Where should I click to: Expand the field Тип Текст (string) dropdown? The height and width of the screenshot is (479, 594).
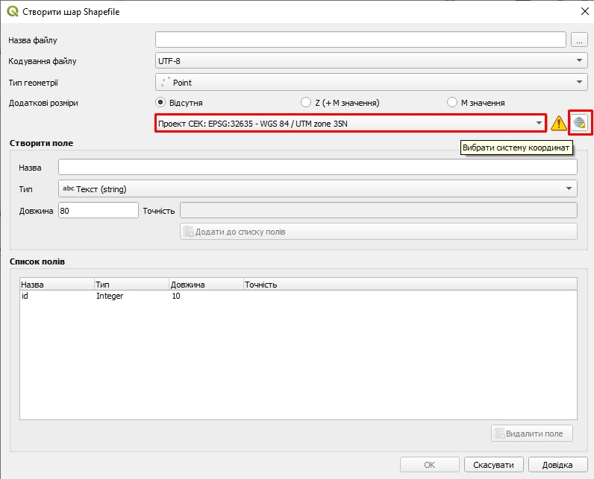pos(317,189)
